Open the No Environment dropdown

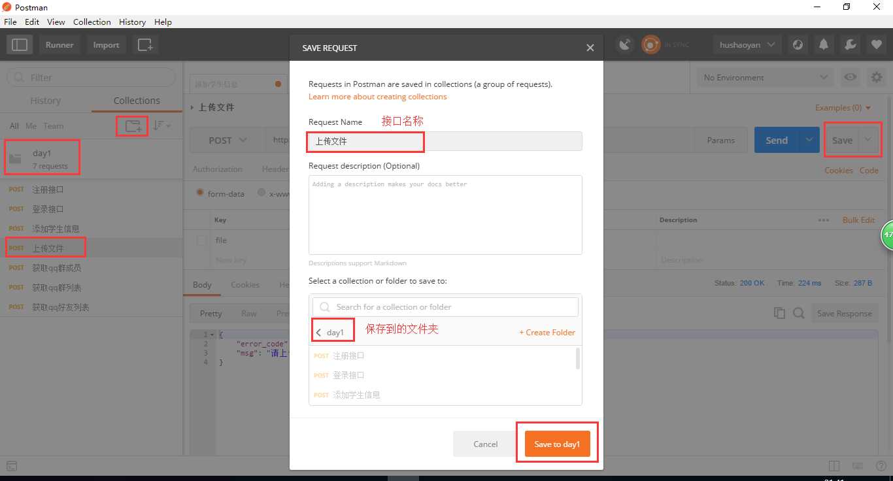coord(764,77)
